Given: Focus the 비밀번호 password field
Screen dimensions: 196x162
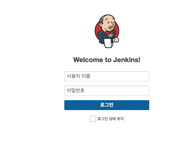Looking at the screenshot, I should click(x=107, y=91).
